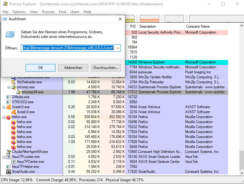The image size is (244, 184).
Task: Open the Help menu
Action: click(x=87, y=12)
